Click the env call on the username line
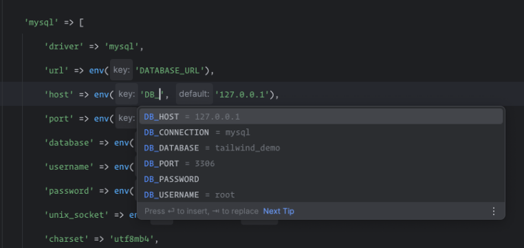The image size is (524, 248). tap(122, 166)
